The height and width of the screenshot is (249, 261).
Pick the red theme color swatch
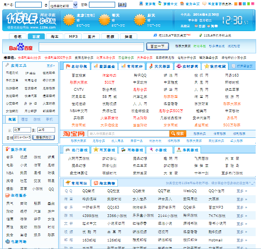coord(240,4)
